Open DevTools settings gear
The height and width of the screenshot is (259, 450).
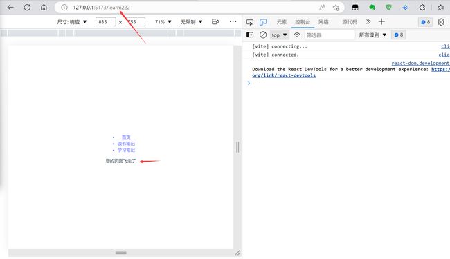[441, 22]
